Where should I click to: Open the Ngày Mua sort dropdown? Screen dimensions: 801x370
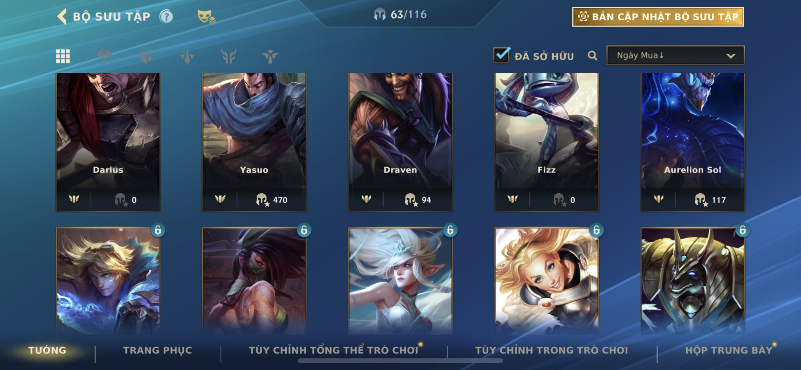(675, 55)
